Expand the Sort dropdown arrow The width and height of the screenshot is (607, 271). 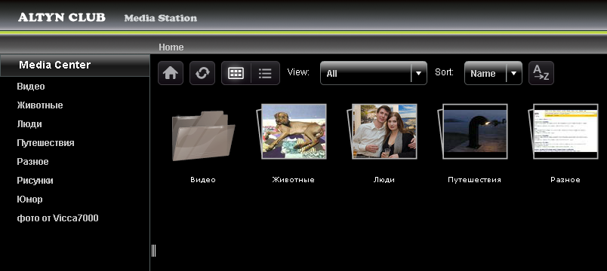coord(513,73)
